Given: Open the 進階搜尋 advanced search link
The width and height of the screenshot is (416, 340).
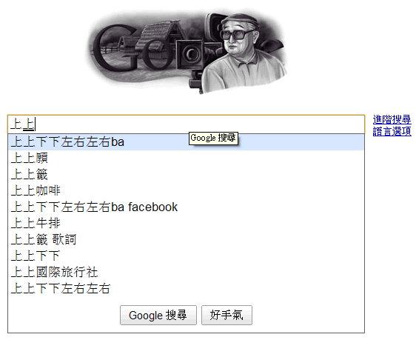Looking at the screenshot, I should click(x=392, y=120).
